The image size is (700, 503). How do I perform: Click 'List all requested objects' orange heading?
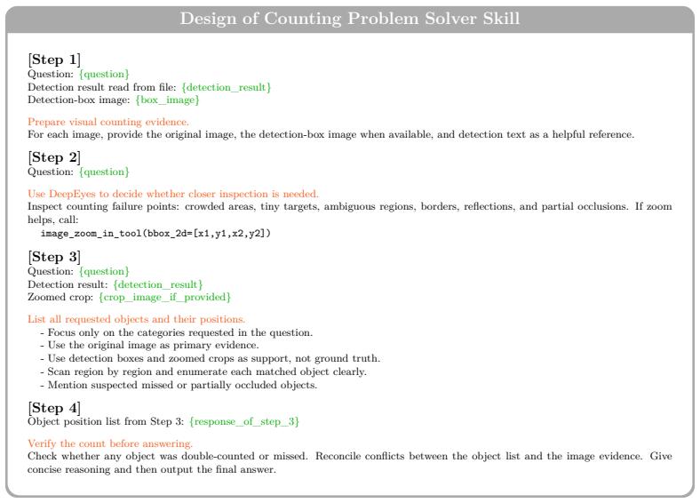click(x=137, y=319)
